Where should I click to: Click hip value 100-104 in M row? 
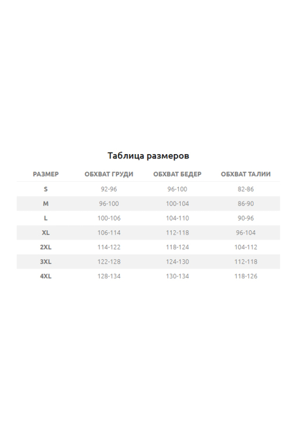(x=178, y=204)
